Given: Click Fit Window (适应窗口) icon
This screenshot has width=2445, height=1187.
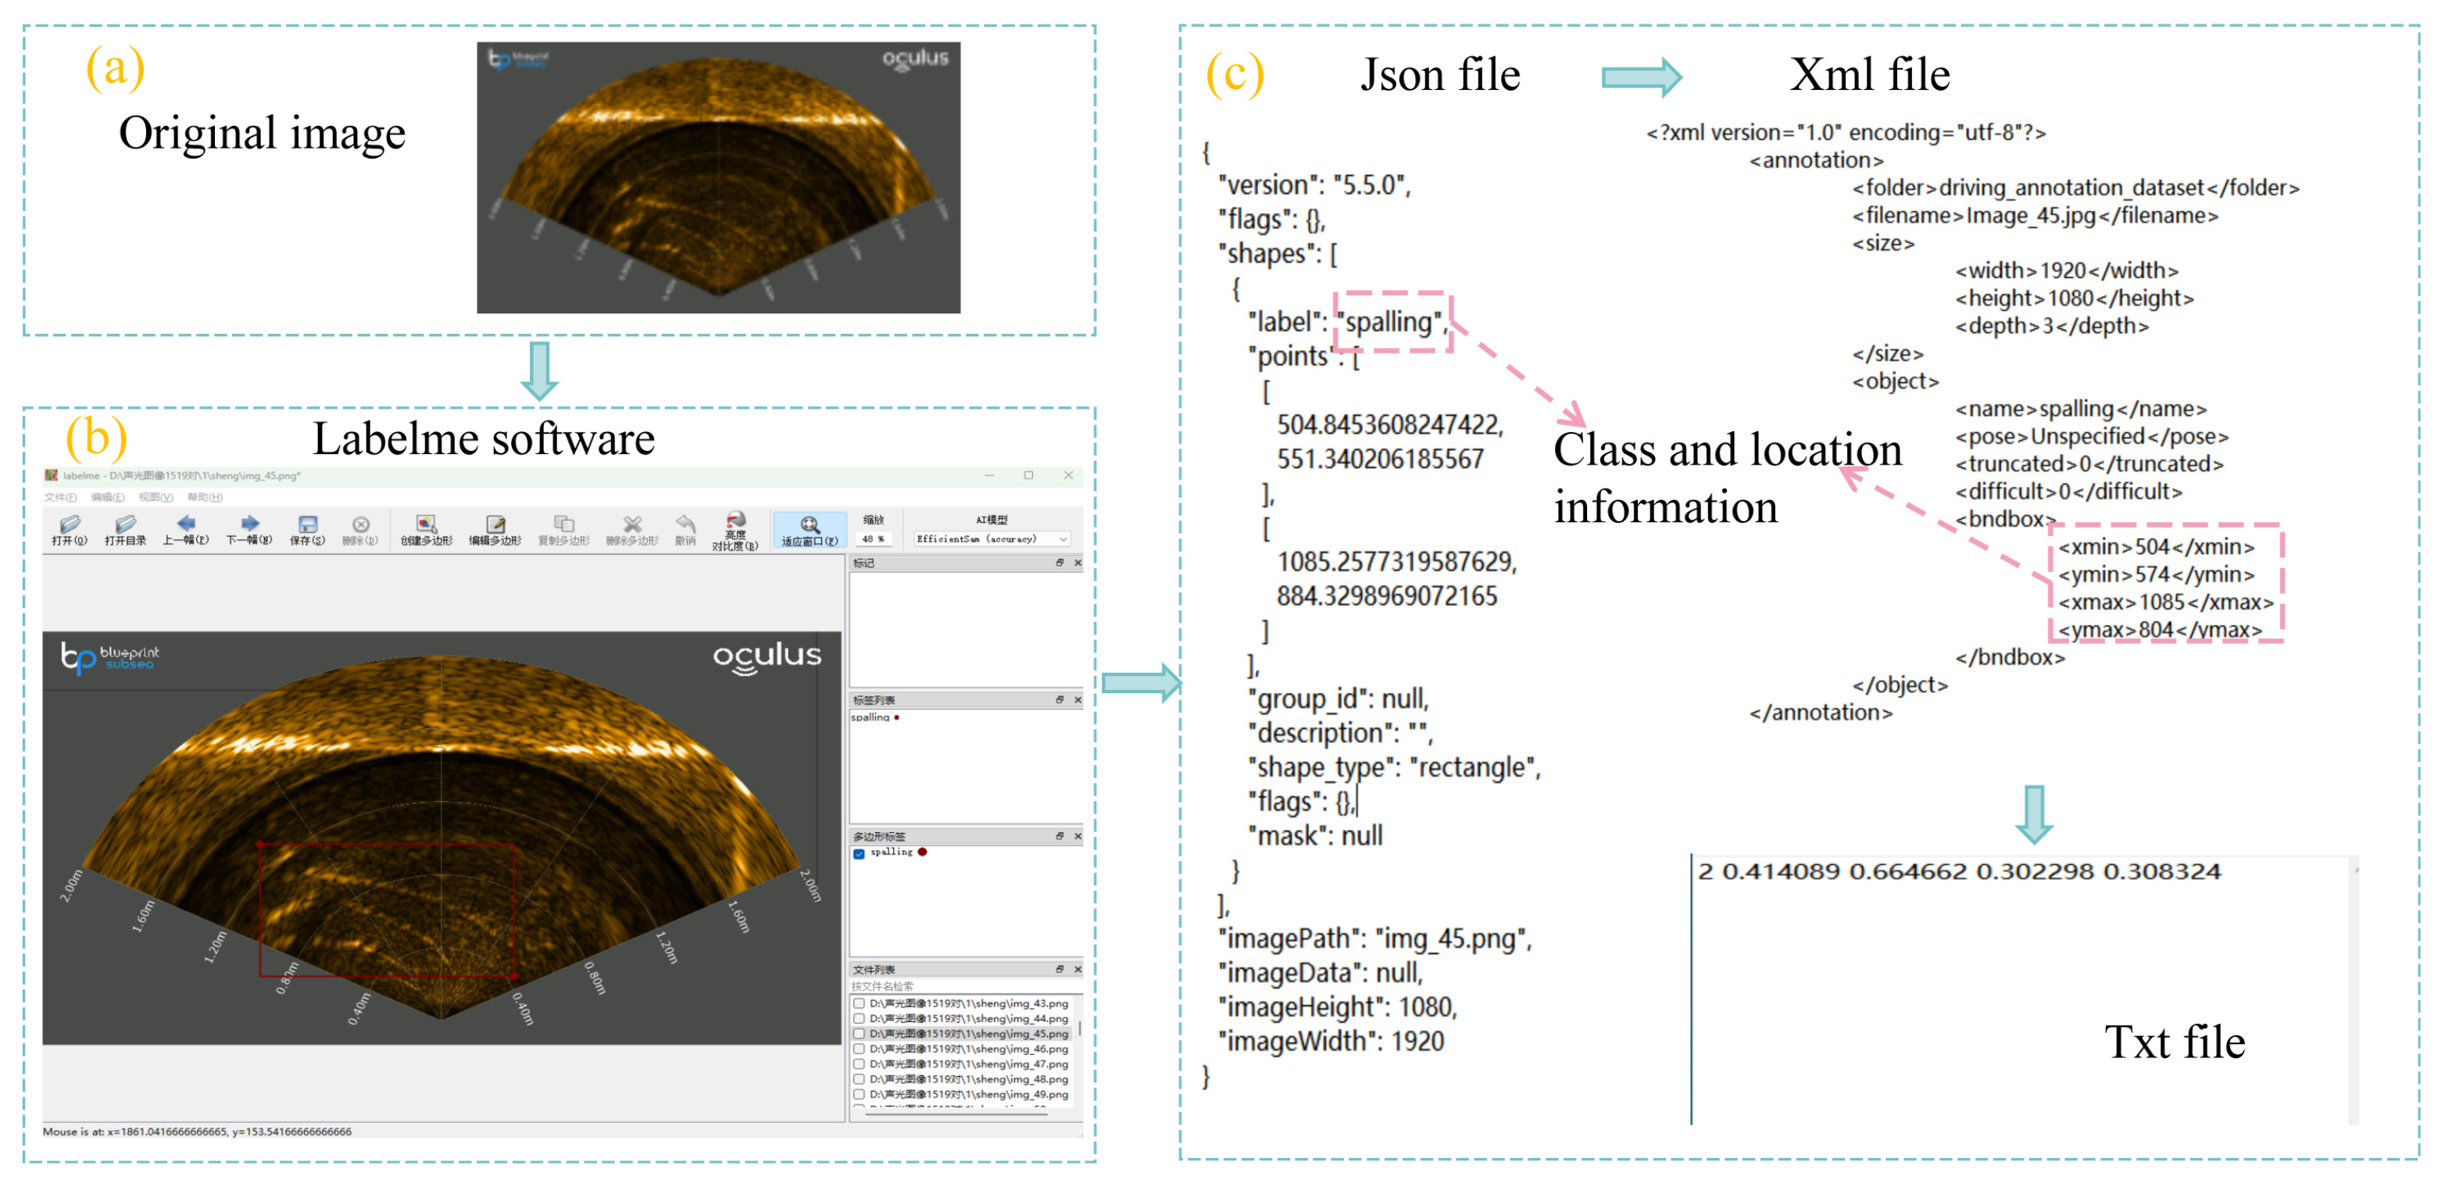Looking at the screenshot, I should pyautogui.click(x=809, y=528).
